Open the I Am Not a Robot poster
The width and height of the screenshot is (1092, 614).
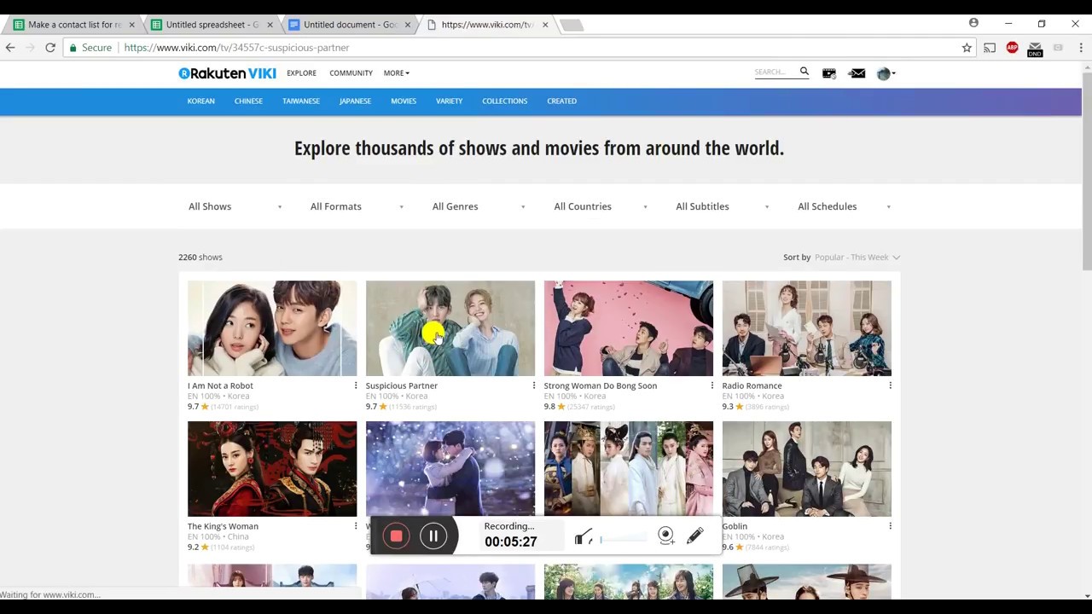272,328
